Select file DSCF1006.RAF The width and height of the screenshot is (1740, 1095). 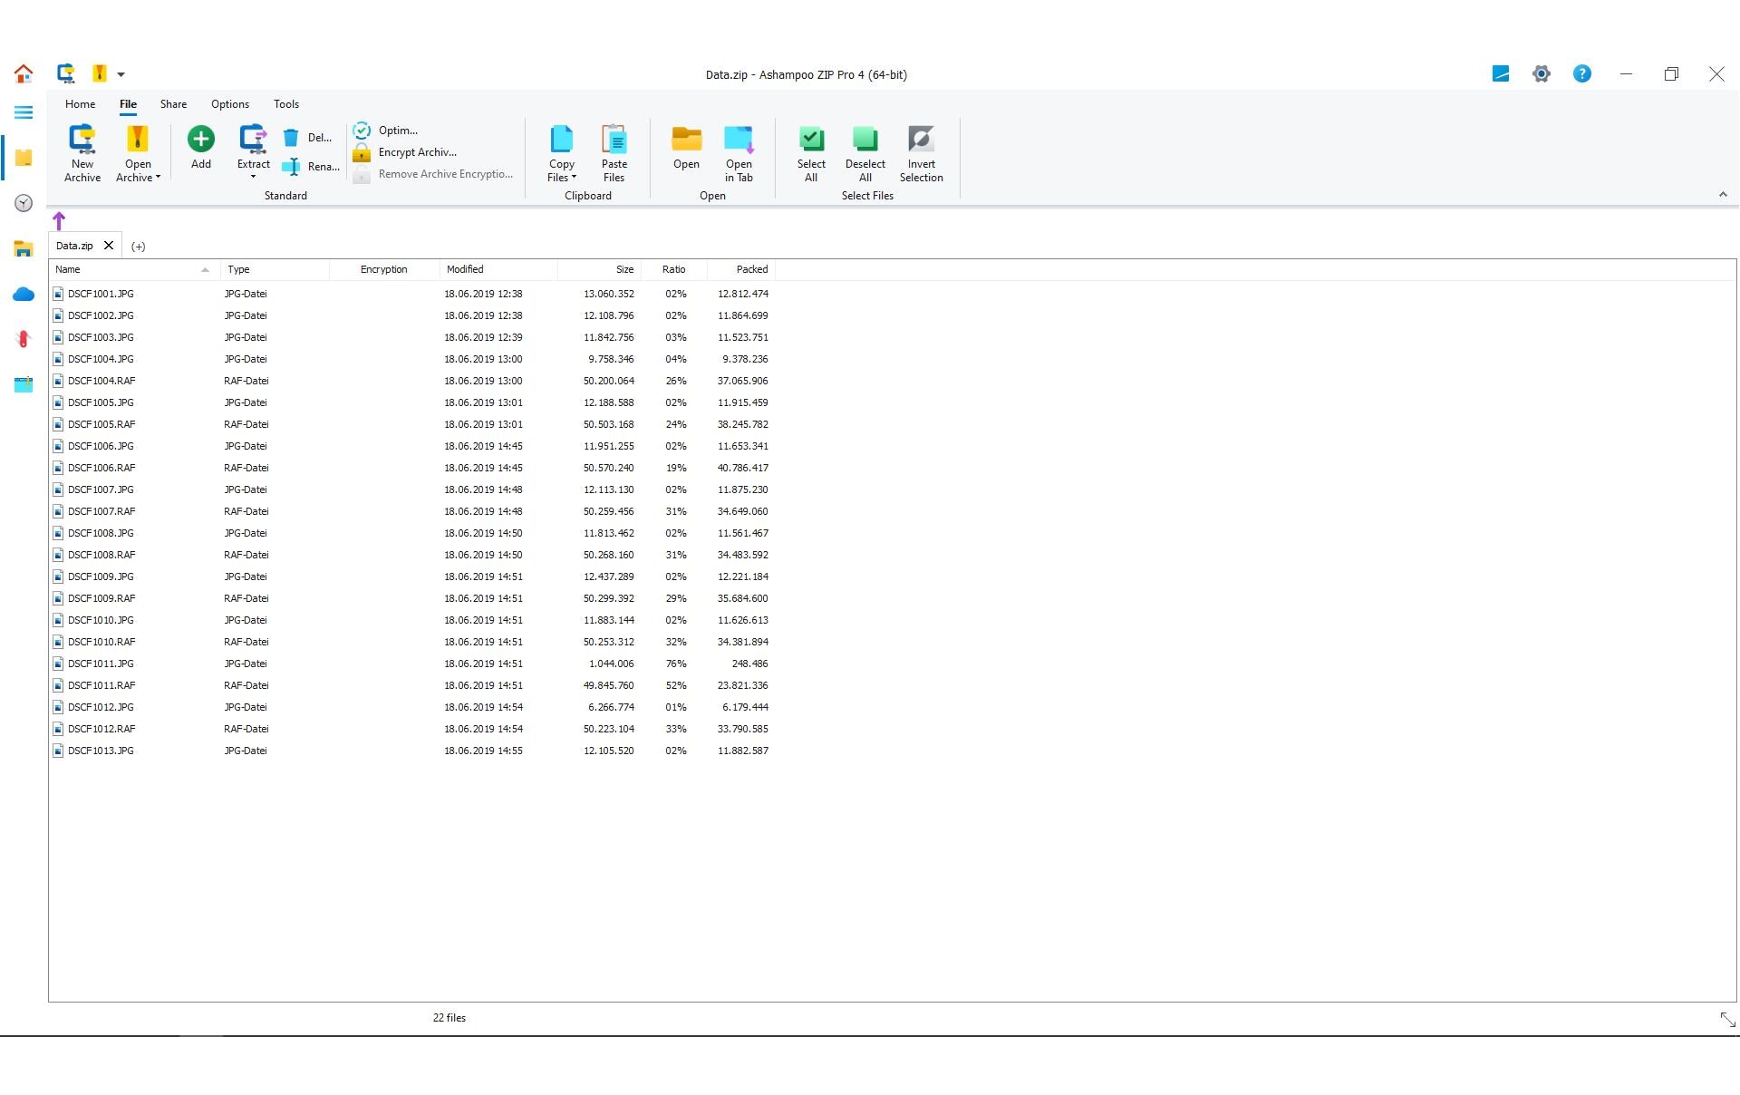click(101, 468)
